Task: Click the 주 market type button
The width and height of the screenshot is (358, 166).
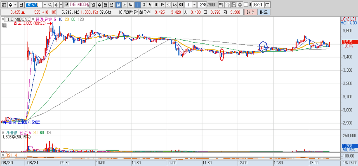Action: tap(10, 5)
